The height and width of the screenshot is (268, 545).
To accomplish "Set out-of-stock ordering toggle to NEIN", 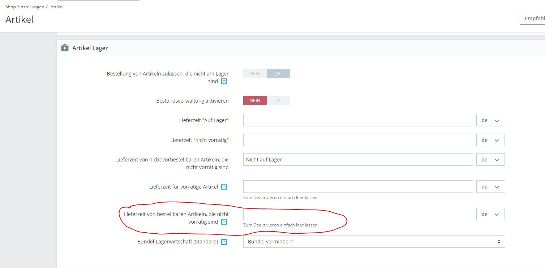I will click(255, 74).
